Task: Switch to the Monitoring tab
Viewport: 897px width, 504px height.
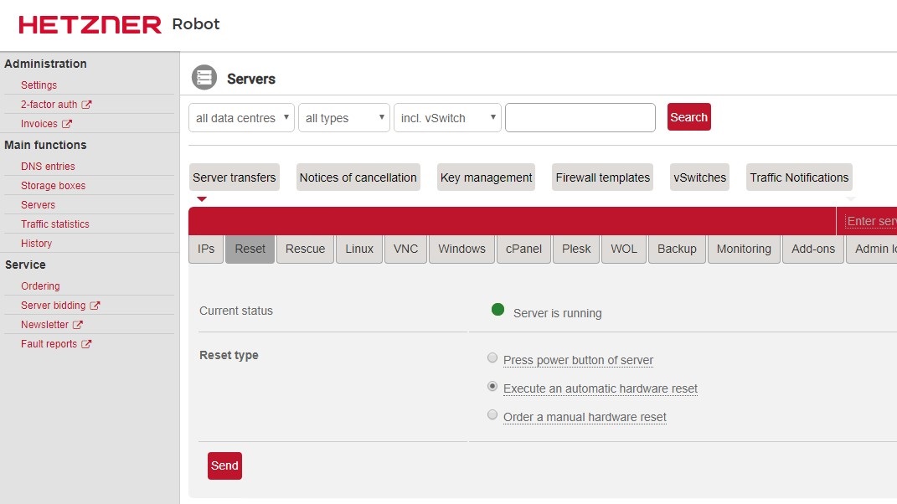Action: coord(744,249)
